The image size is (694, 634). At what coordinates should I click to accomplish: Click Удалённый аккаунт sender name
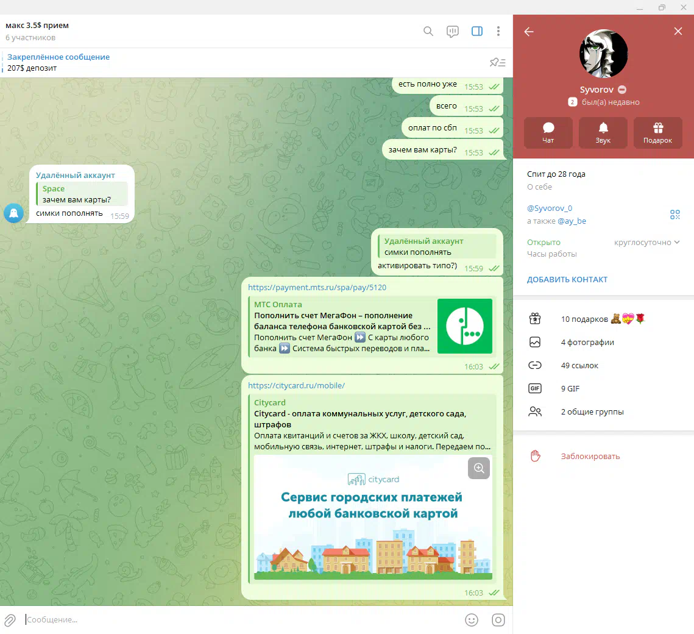(x=75, y=176)
